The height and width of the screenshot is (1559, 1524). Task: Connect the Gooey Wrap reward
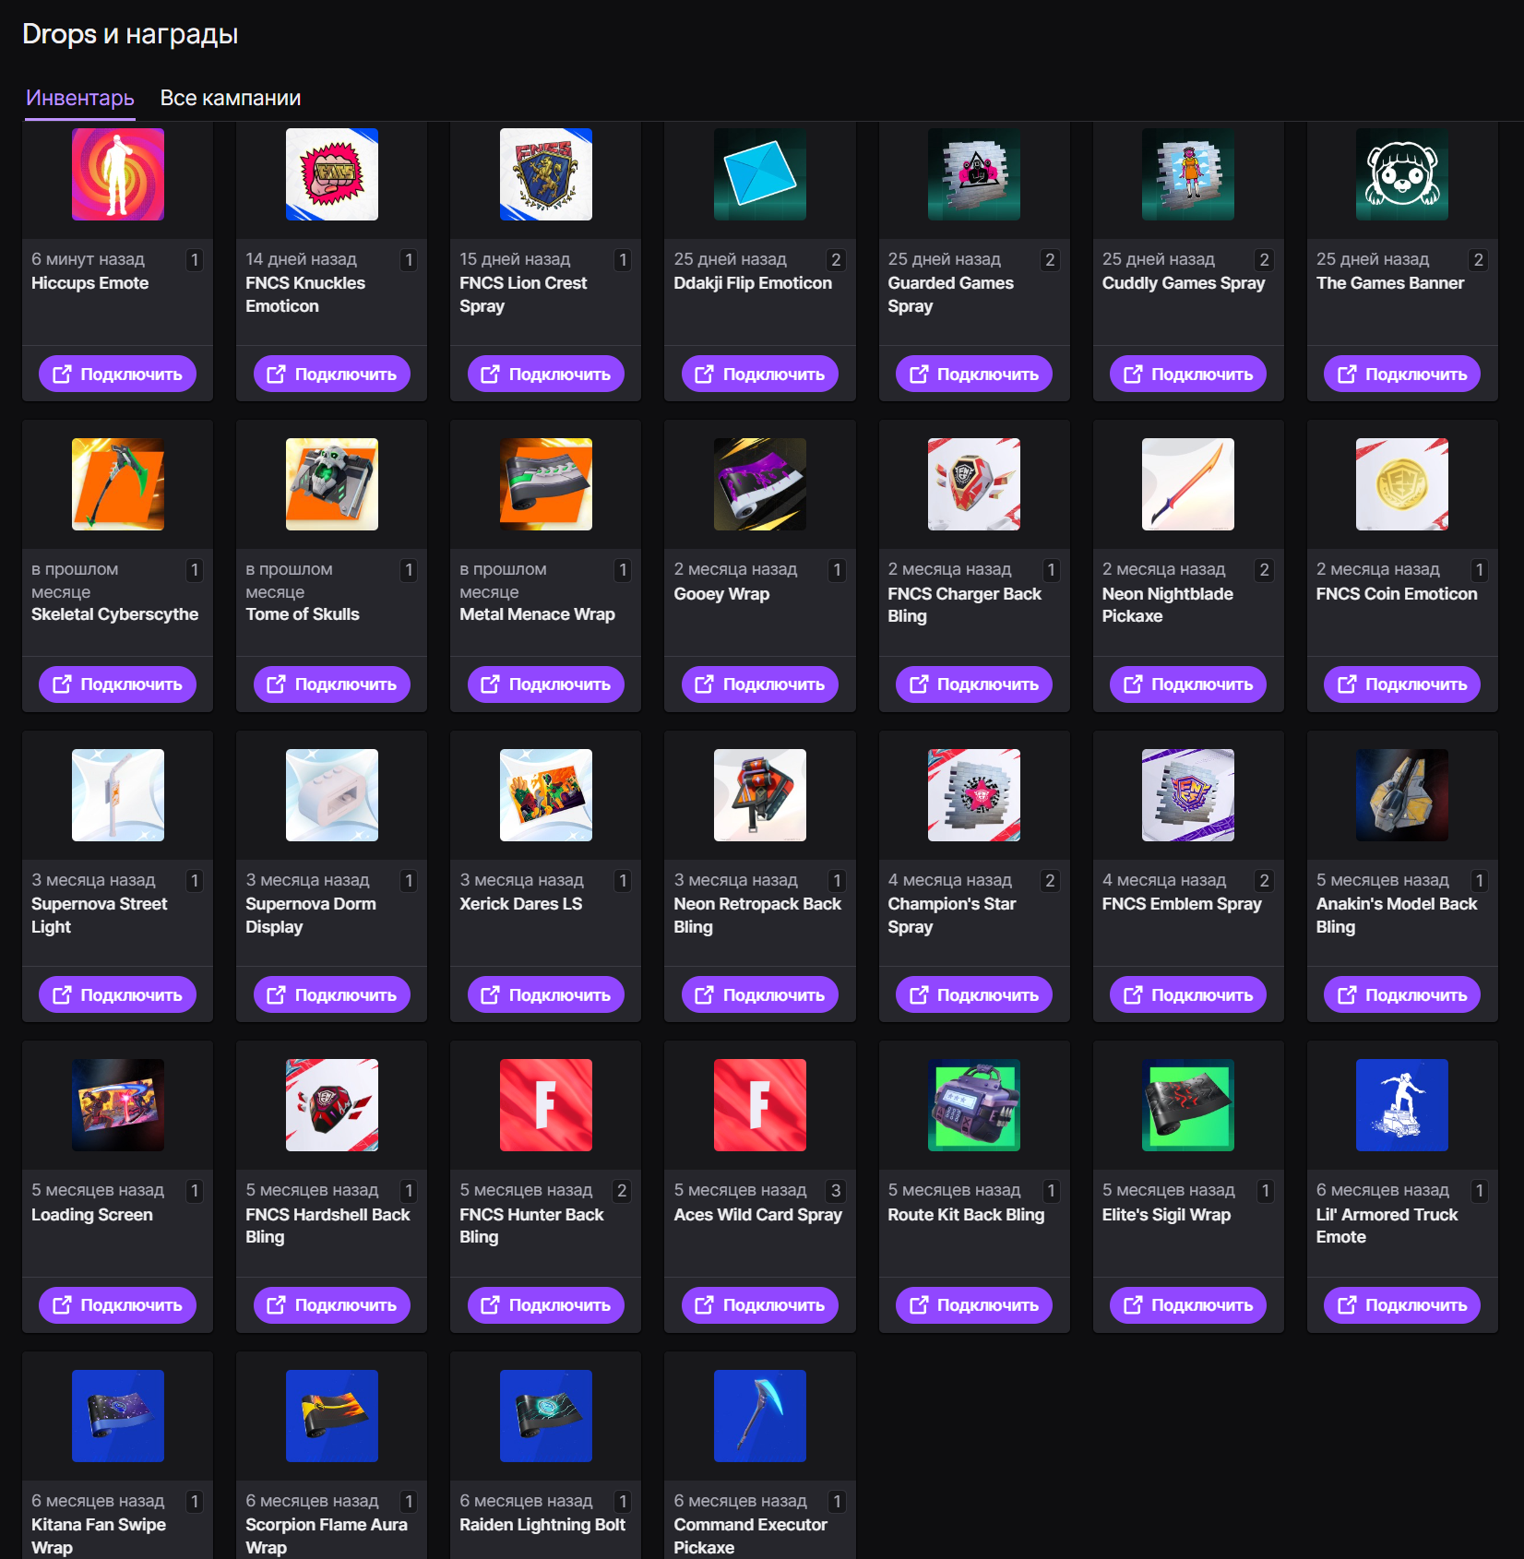pyautogui.click(x=760, y=684)
